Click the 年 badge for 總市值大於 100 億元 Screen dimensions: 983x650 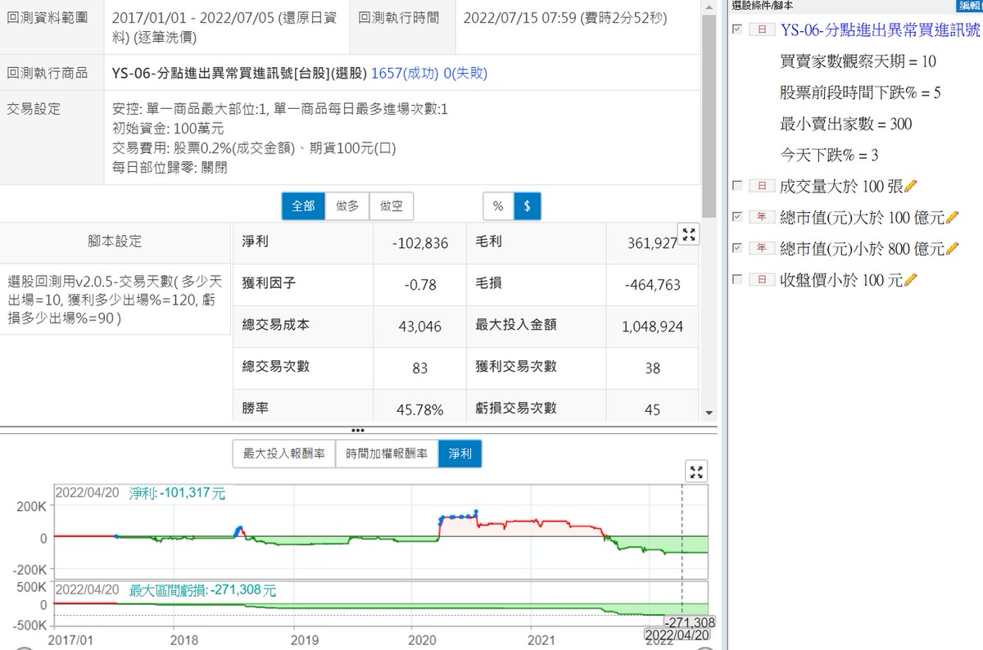click(x=762, y=217)
